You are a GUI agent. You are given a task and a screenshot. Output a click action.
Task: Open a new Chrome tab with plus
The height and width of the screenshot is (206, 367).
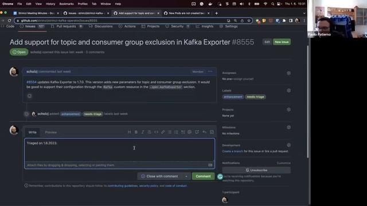click(x=217, y=13)
